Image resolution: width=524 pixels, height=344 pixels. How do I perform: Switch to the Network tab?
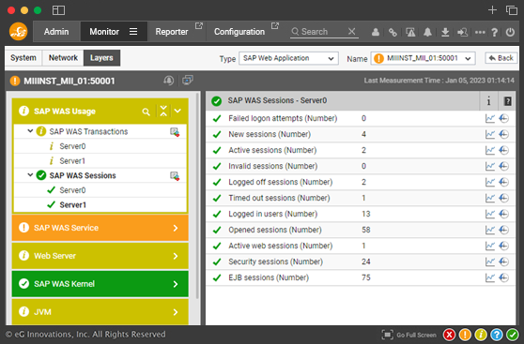coord(63,58)
